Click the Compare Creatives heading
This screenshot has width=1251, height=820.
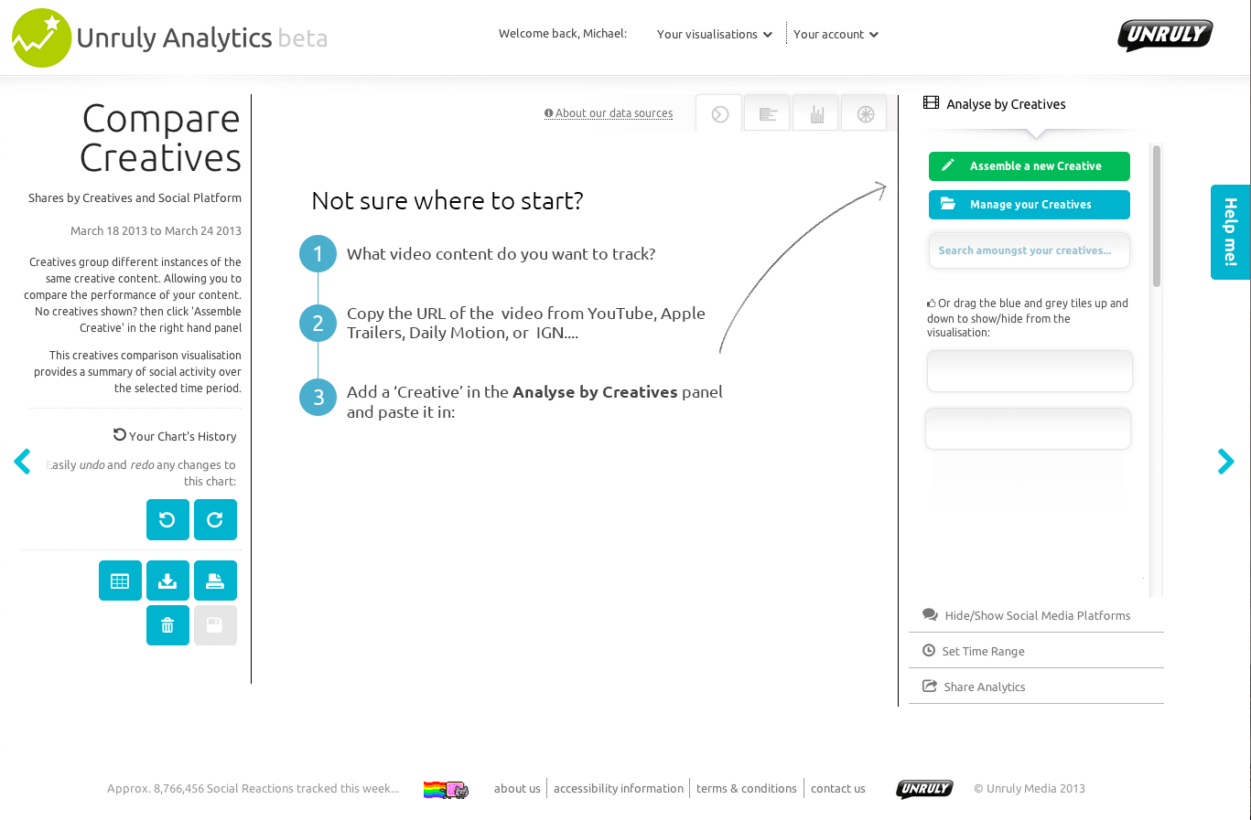(x=161, y=138)
